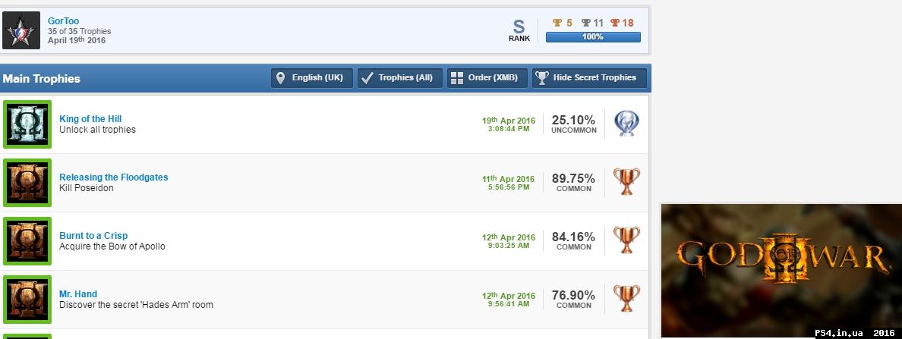Click the Burnt to a Crisp trophy tile
This screenshot has width=902, height=339.
point(27,241)
